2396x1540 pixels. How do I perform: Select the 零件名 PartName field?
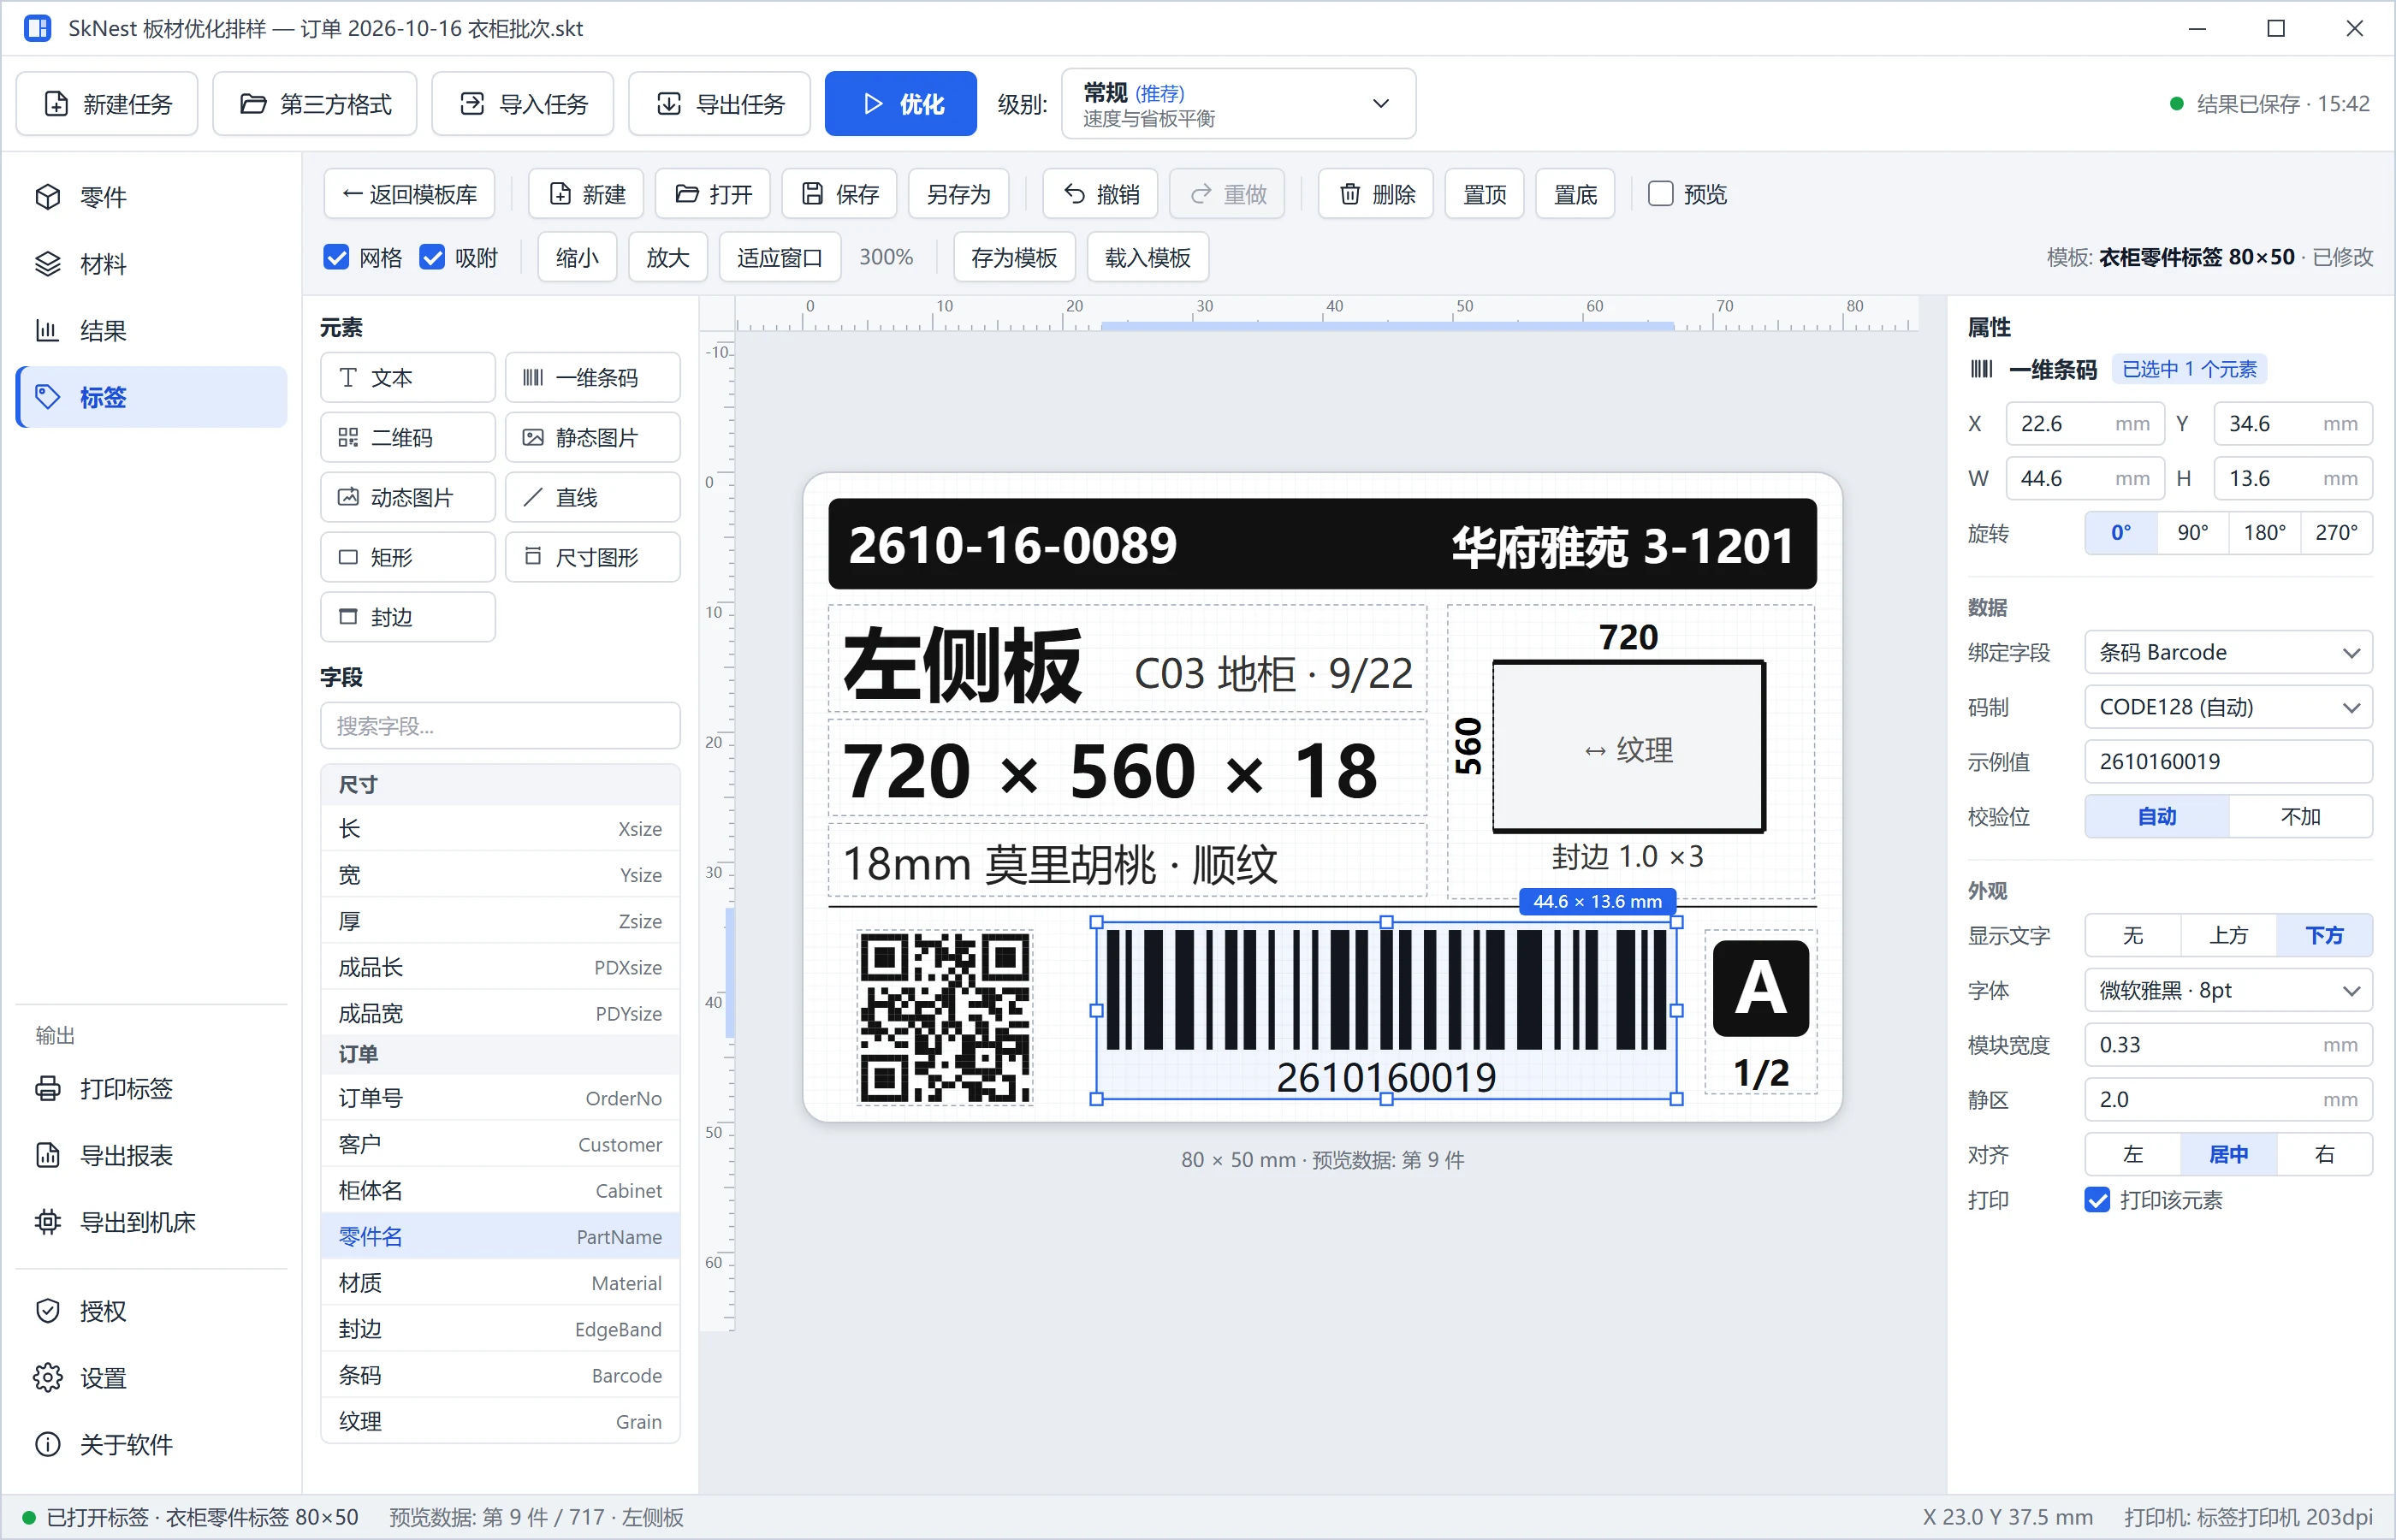[x=500, y=1237]
